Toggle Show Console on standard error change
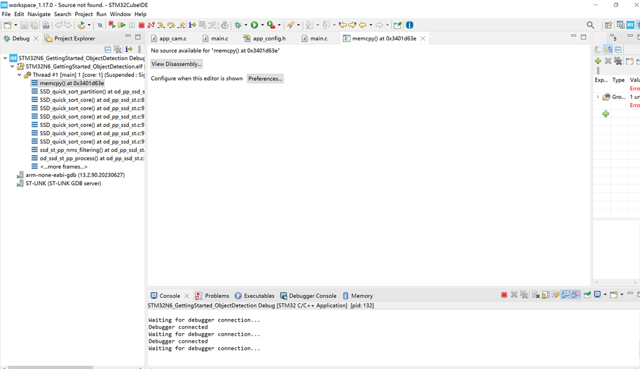 (575, 295)
